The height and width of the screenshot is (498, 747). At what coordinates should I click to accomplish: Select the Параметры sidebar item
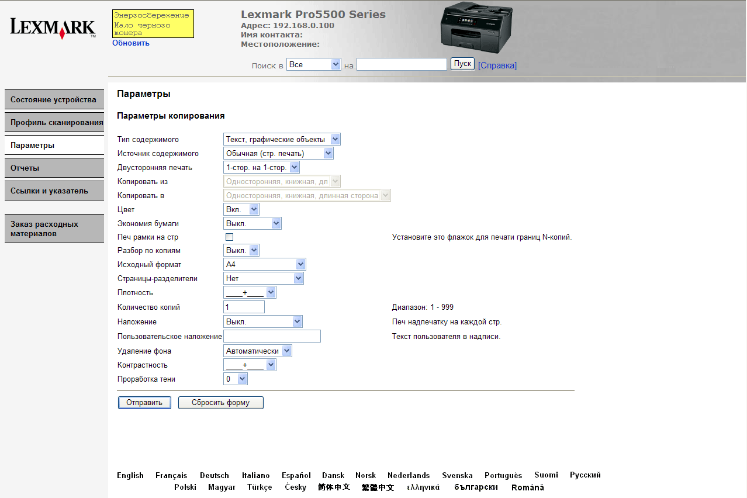click(x=54, y=145)
